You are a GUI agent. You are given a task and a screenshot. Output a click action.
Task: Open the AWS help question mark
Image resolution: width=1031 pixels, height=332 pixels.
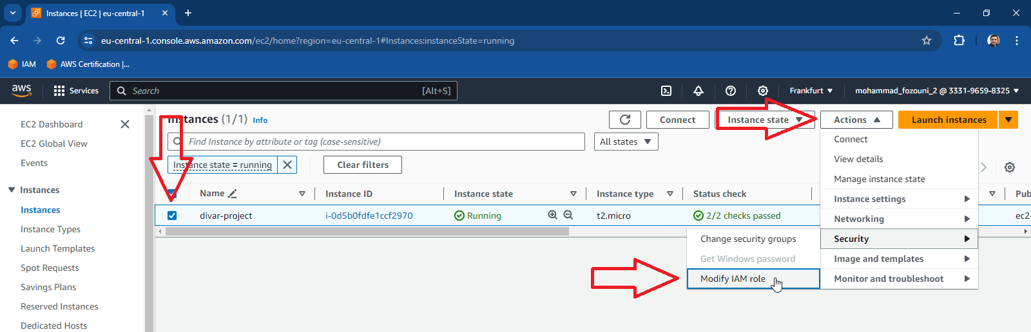[731, 91]
